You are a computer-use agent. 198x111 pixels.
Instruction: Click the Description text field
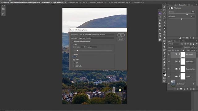tap(97, 35)
